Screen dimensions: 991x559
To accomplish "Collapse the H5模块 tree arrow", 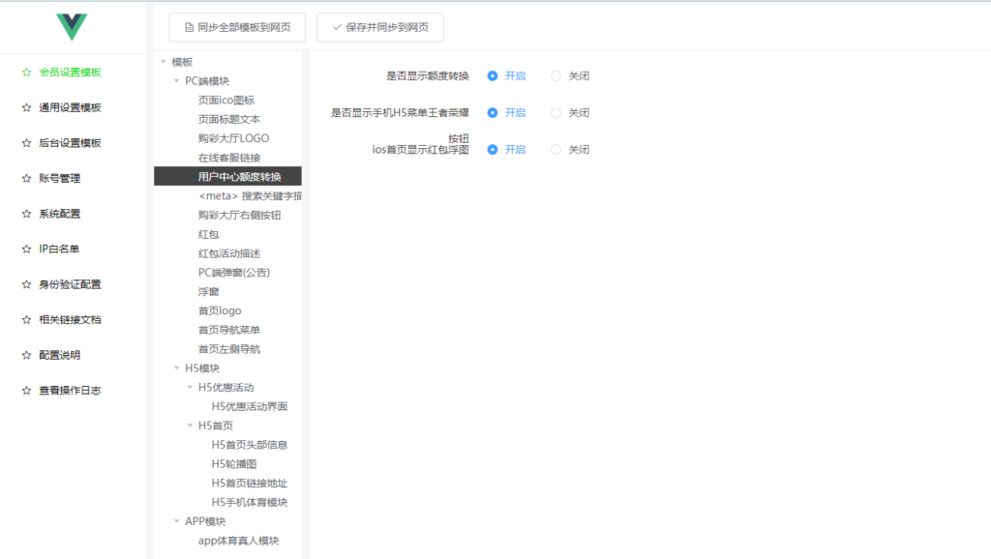I will (x=176, y=368).
